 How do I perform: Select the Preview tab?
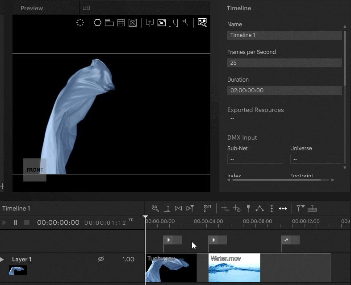point(32,8)
